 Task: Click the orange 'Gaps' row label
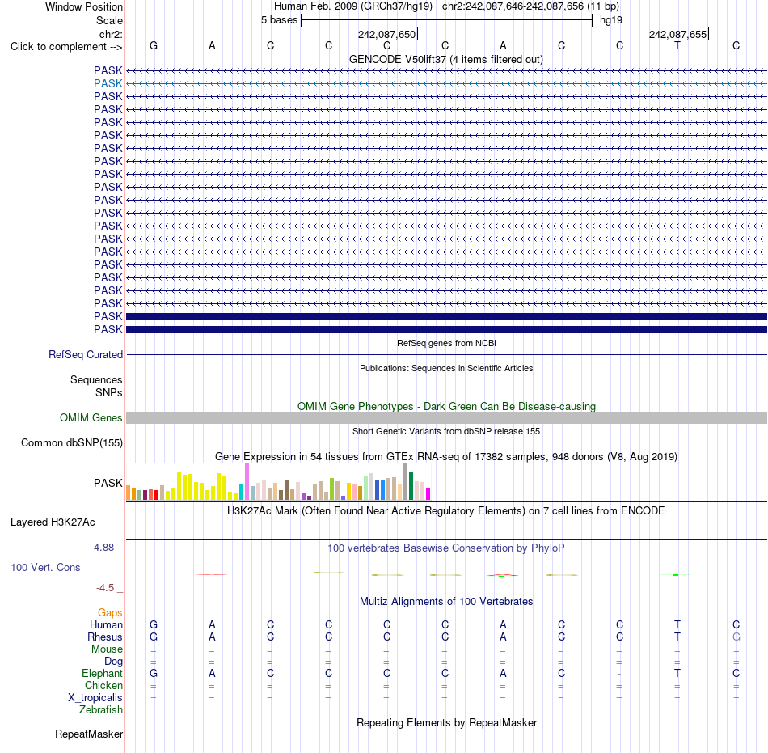[110, 613]
